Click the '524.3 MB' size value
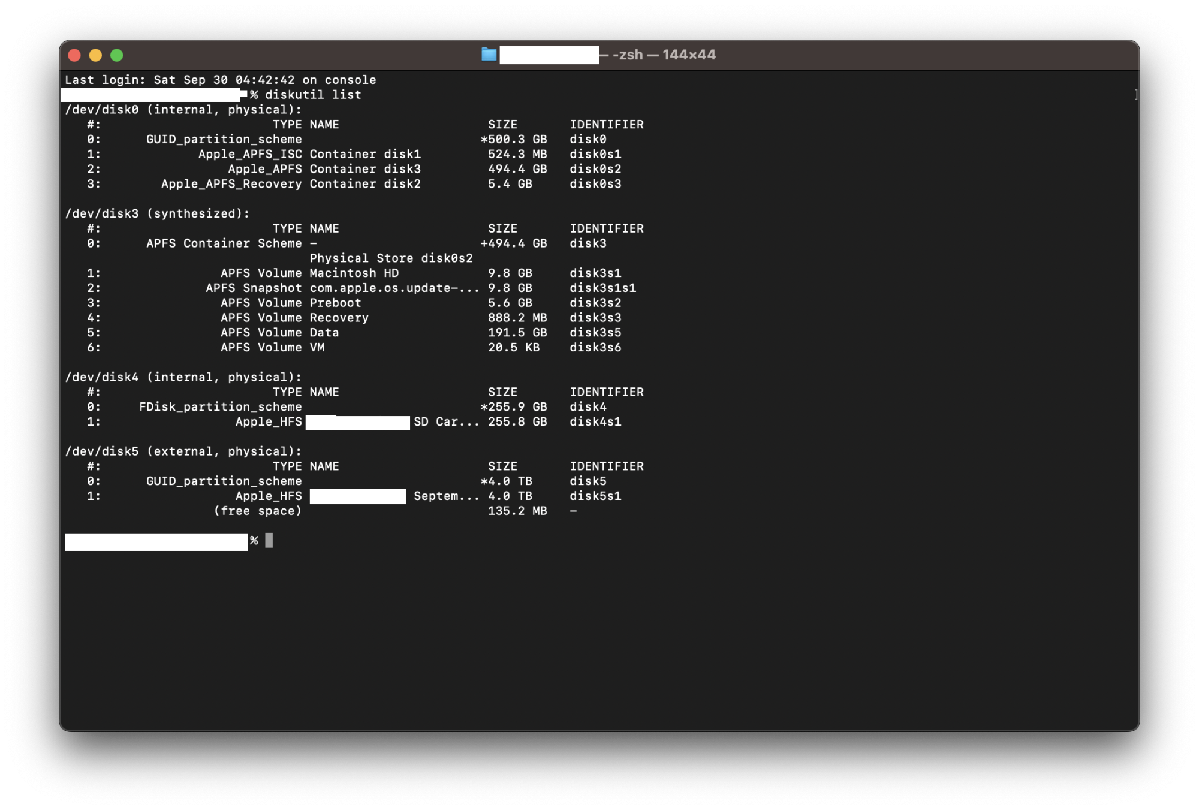1199x810 pixels. tap(517, 154)
